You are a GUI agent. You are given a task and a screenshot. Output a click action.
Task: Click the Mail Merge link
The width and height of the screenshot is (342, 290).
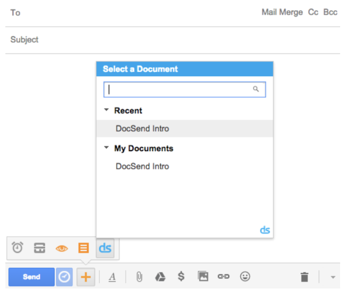pyautogui.click(x=282, y=12)
